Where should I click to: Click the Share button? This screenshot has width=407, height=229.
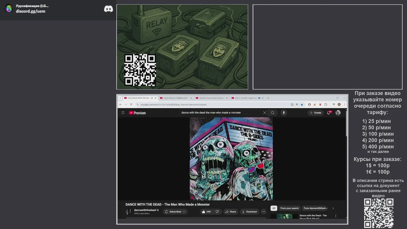[x=230, y=212]
